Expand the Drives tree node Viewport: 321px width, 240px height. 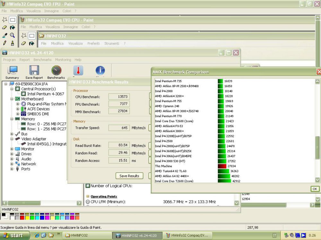[x=12, y=154]
